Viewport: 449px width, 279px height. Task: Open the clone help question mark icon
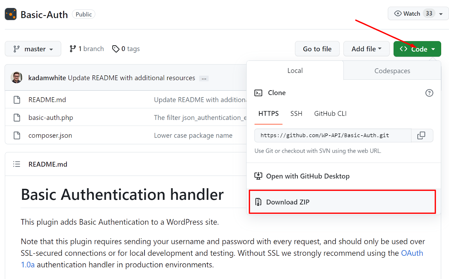(x=429, y=93)
